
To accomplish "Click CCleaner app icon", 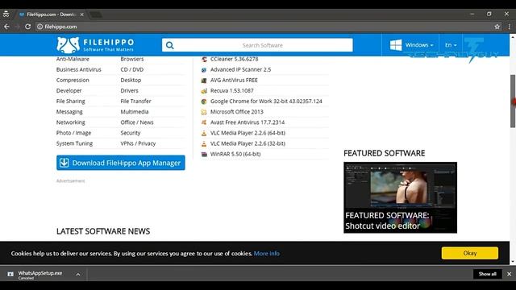I will click(204, 59).
